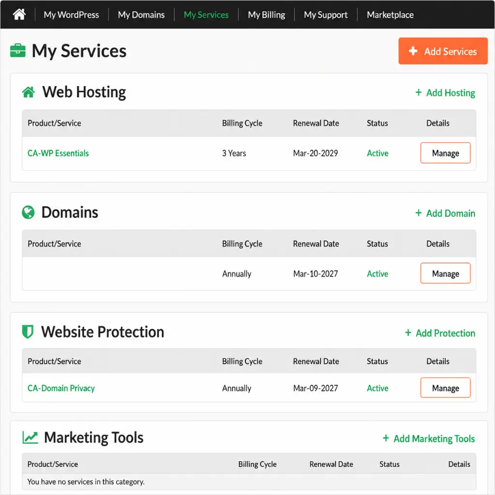Click the globe icon beside Domains
The height and width of the screenshot is (495, 495).
[28, 212]
